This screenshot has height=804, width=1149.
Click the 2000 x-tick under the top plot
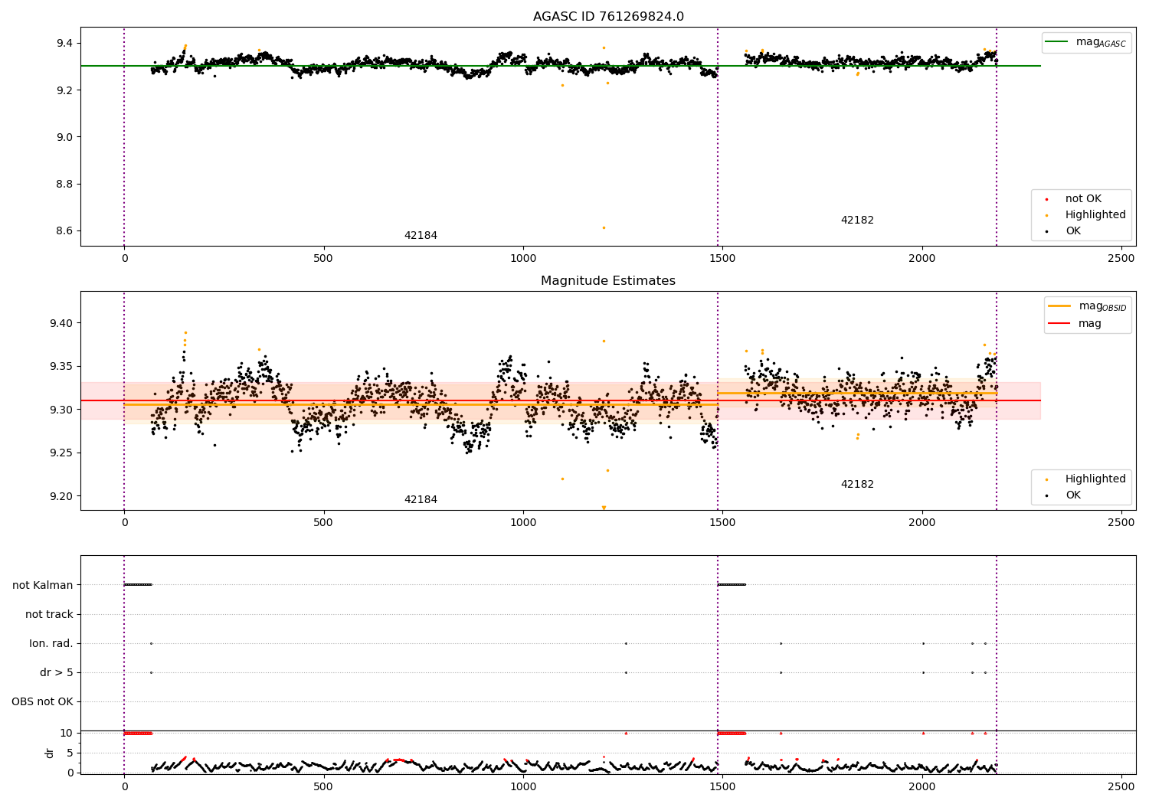(922, 259)
